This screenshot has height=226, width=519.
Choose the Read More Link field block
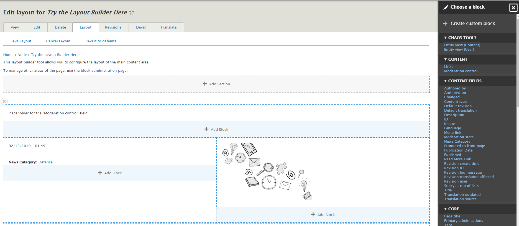tap(457, 159)
